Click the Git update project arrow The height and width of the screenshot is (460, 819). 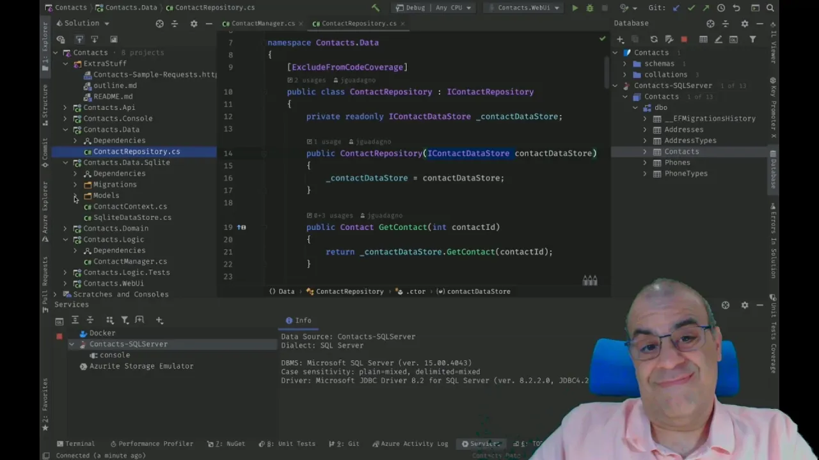tap(676, 8)
